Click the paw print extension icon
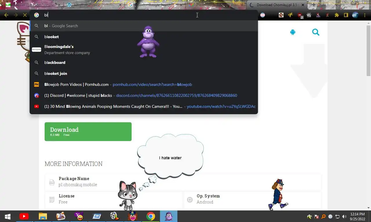Image resolution: width=371 pixels, height=222 pixels. click(281, 15)
